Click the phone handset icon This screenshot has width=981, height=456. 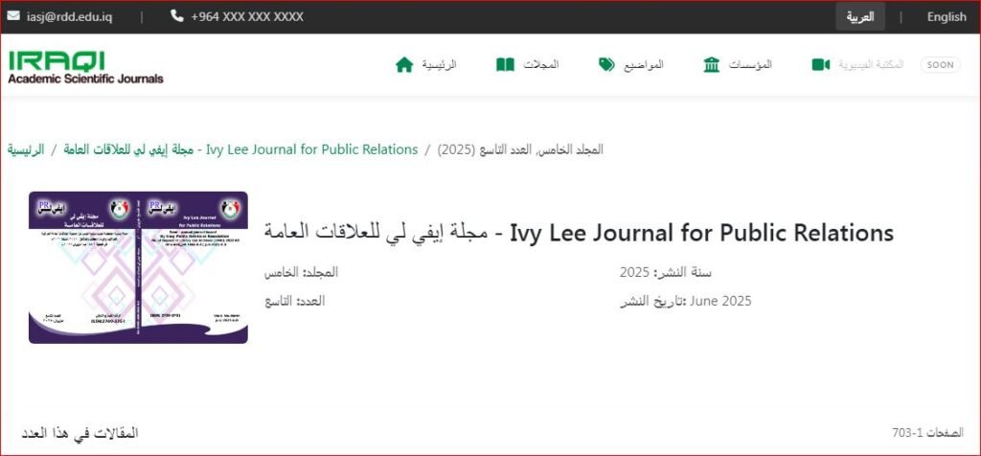[177, 16]
